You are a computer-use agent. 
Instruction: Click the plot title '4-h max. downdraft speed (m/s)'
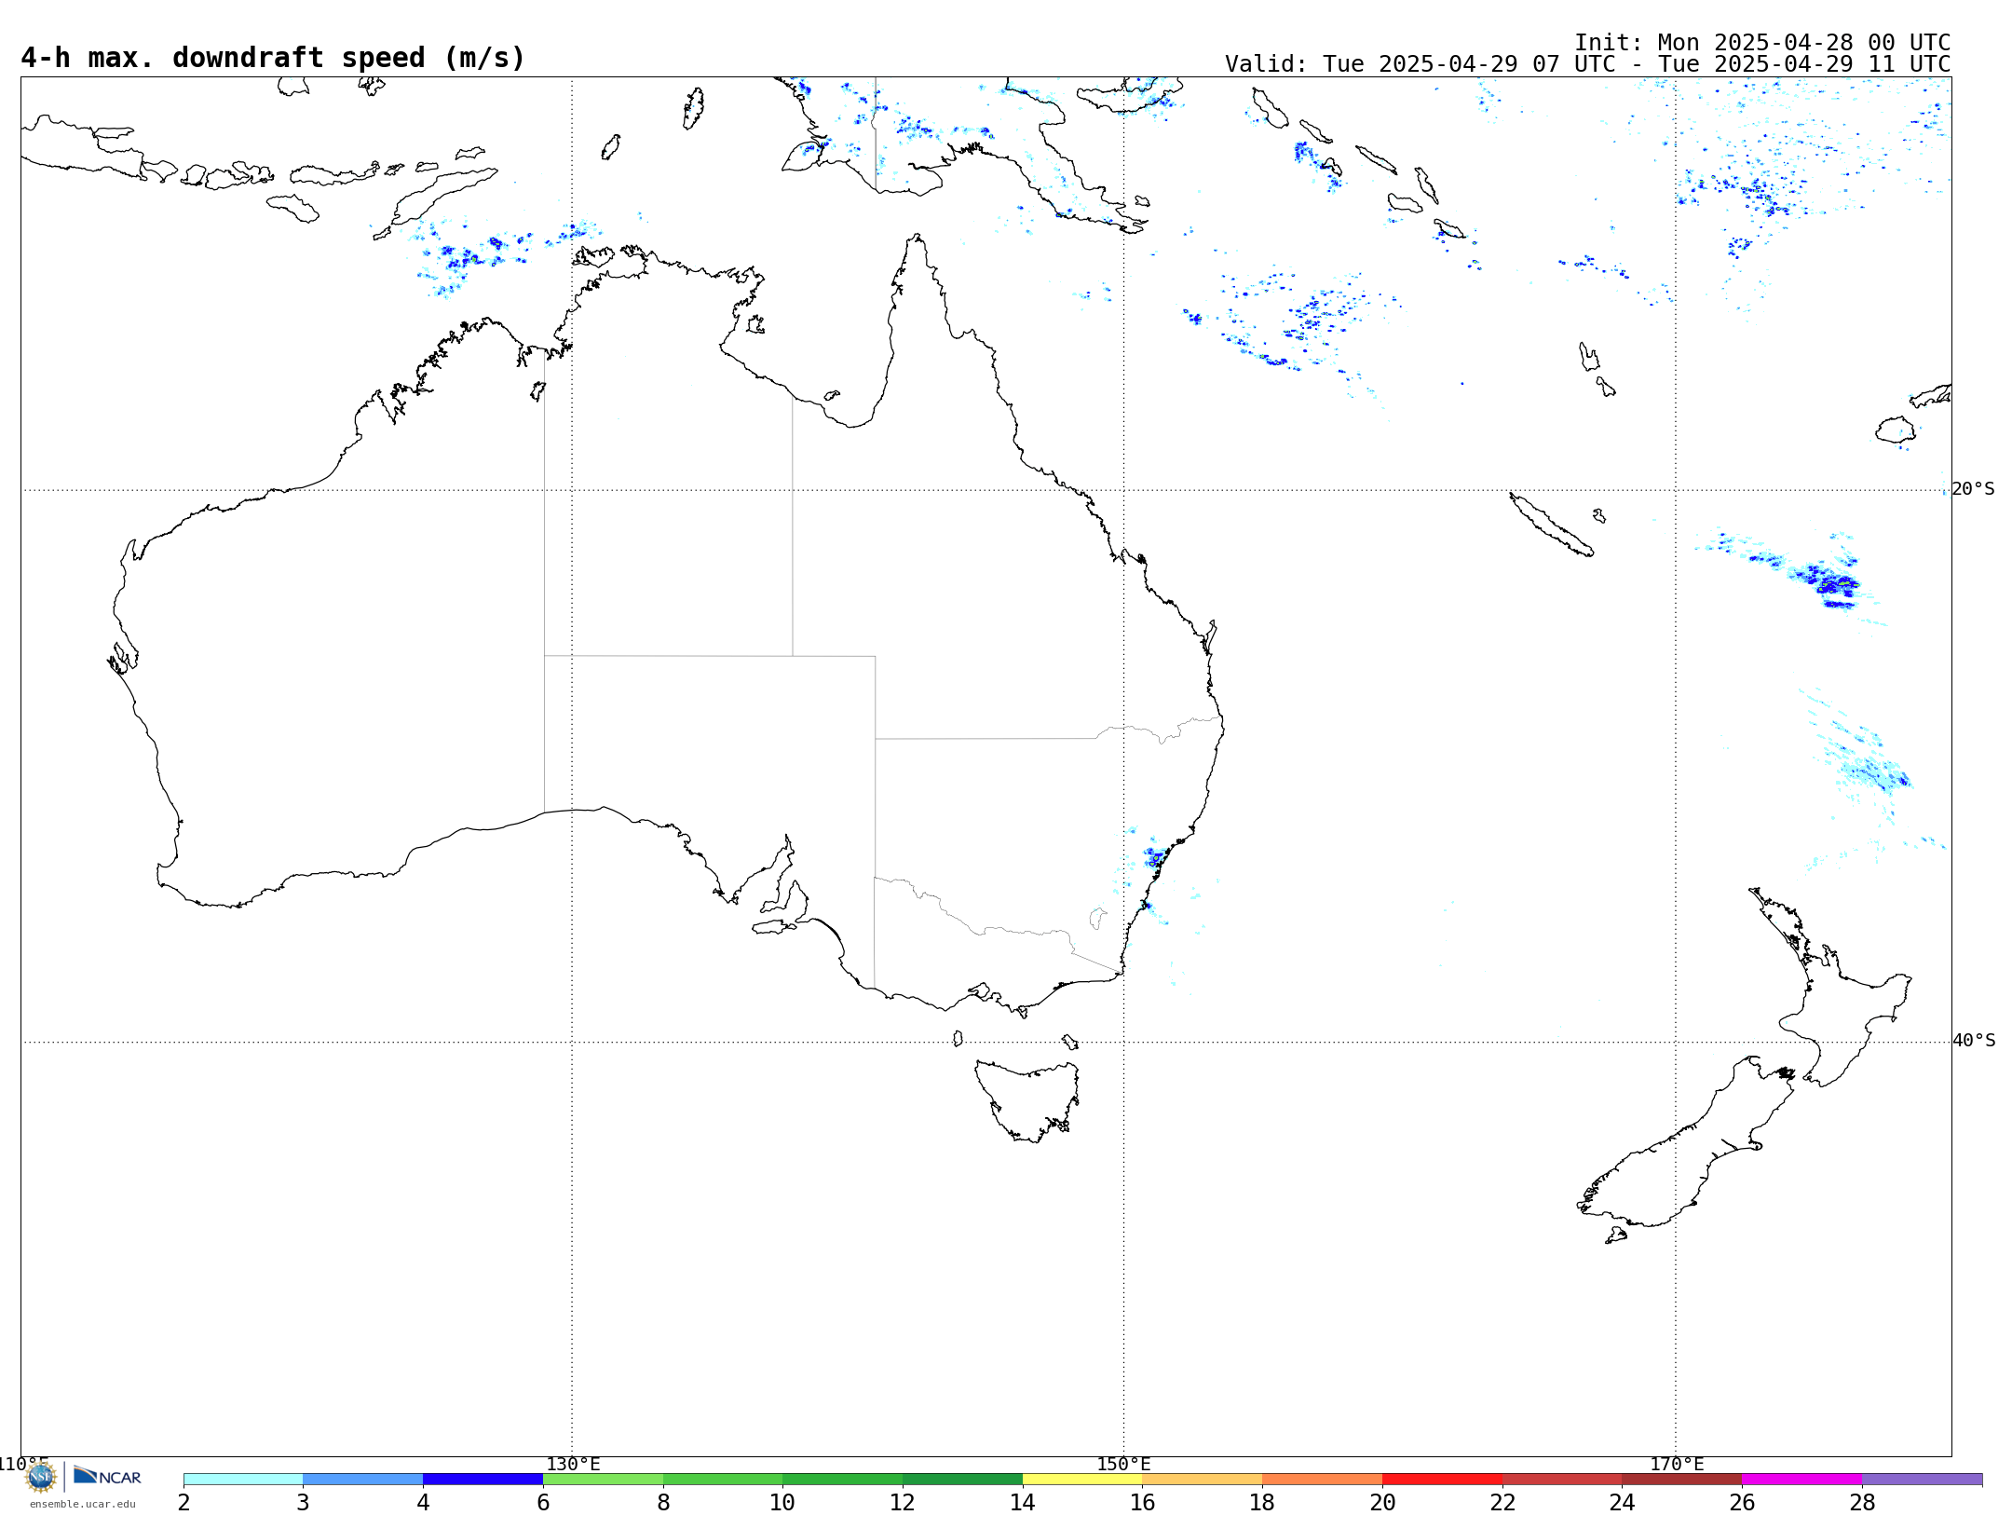click(x=273, y=58)
